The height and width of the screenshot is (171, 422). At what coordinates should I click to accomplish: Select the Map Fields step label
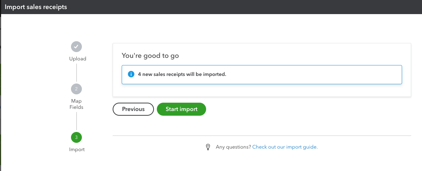(77, 104)
